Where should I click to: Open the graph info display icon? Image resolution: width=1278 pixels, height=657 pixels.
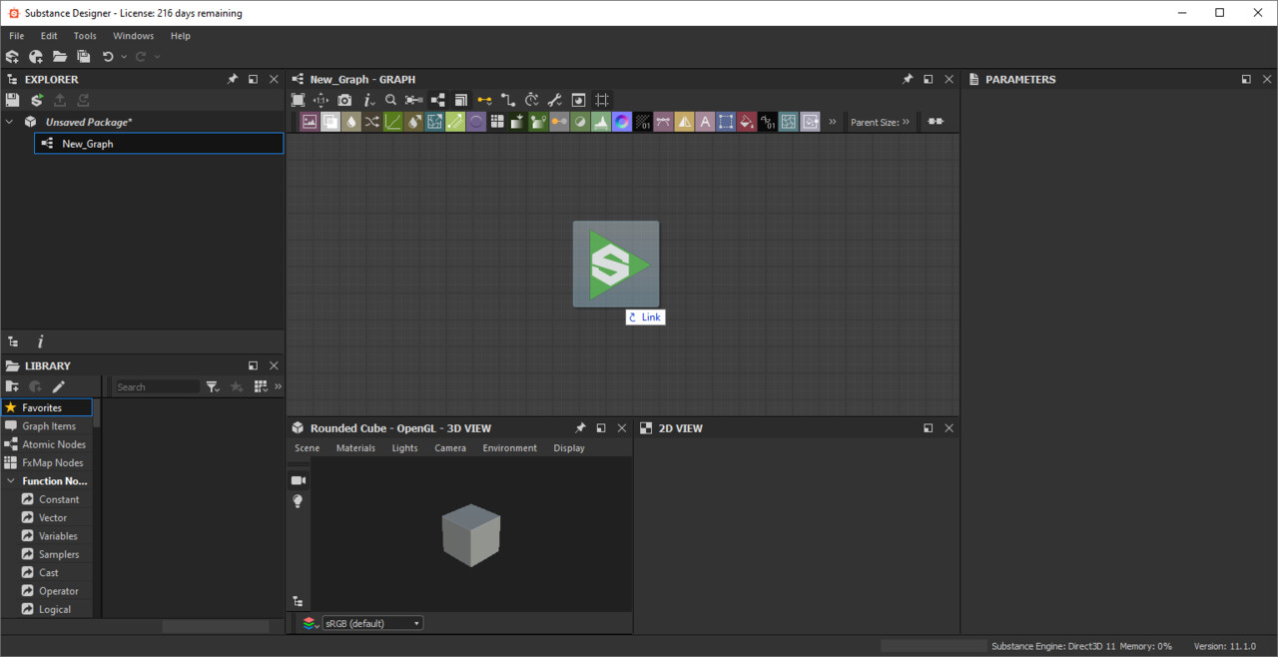point(367,100)
